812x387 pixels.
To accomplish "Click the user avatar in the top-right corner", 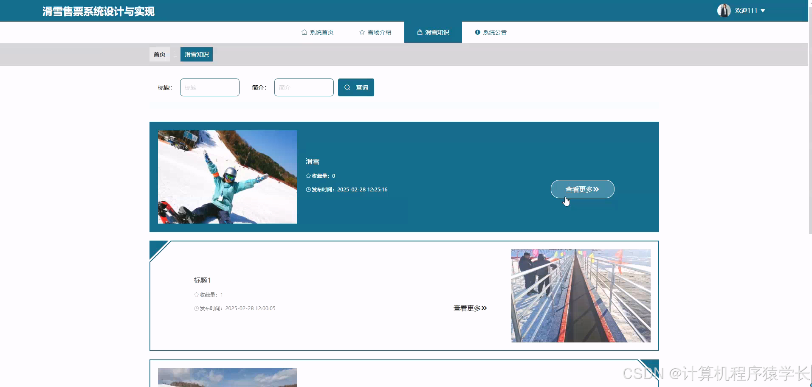I will pos(723,10).
